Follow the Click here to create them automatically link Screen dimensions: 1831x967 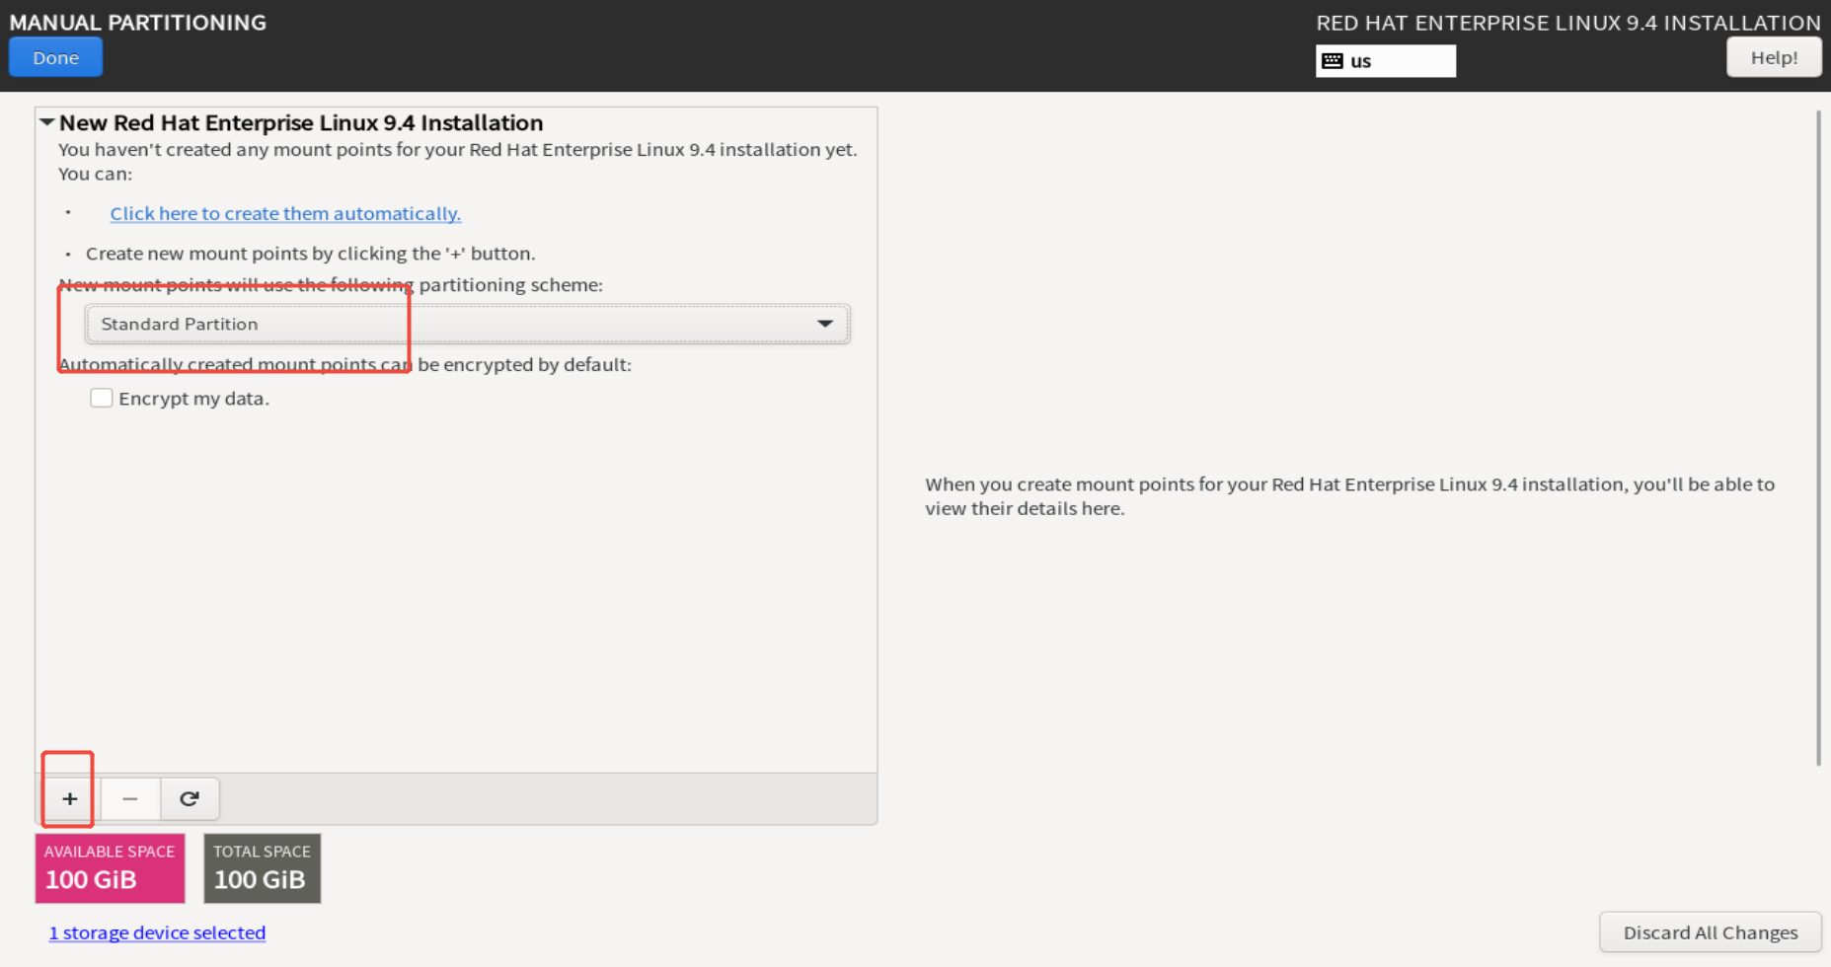pos(285,213)
